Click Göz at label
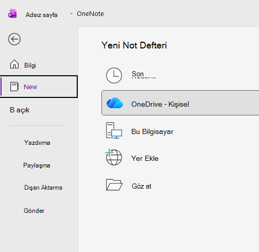This screenshot has width=259, height=252. 142,186
